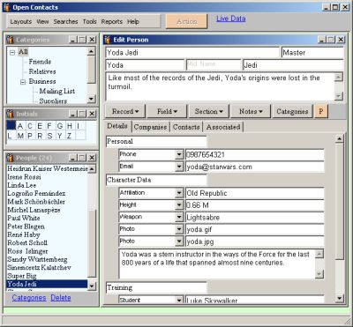Open the Tools menu
This screenshot has width=353, height=327.
[89, 22]
